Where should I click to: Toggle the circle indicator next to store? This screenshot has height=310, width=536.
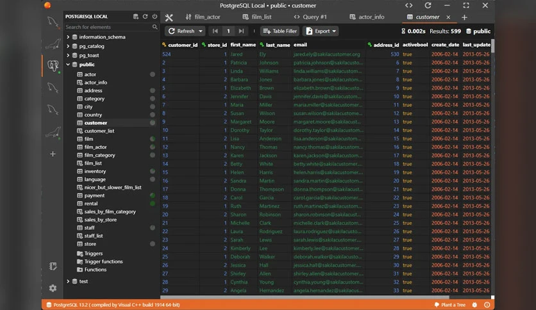tap(153, 244)
